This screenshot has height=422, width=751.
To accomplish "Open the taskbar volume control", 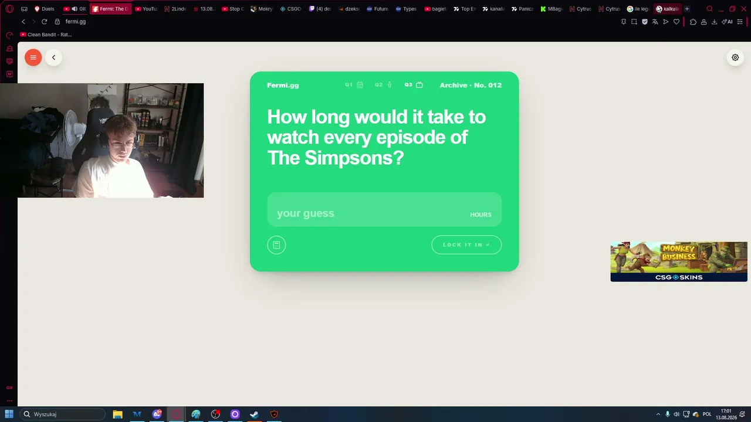I will pyautogui.click(x=676, y=414).
